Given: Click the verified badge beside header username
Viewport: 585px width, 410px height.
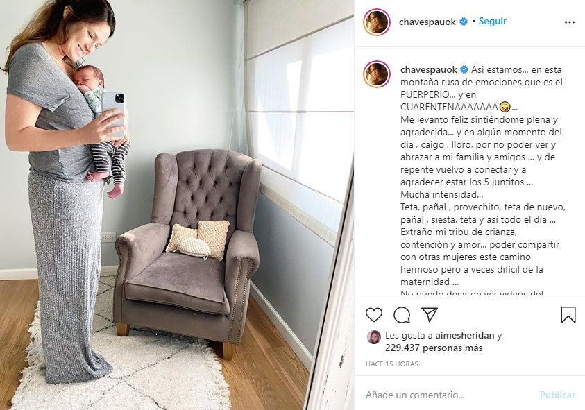Looking at the screenshot, I should 463,22.
